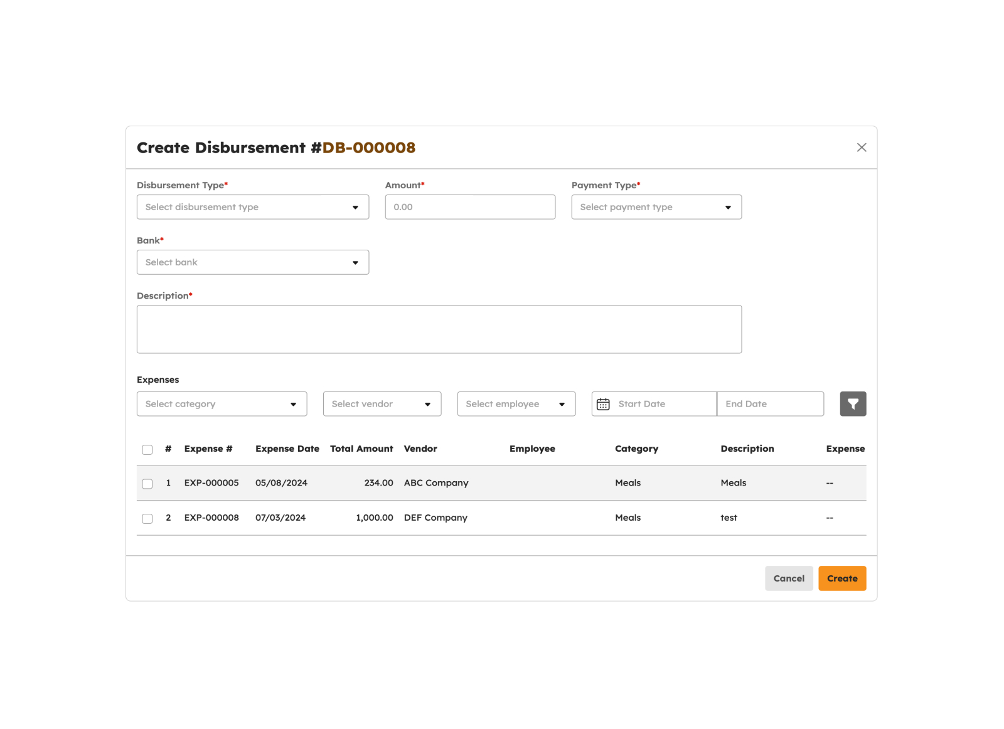
Task: Open the Select employee filter dropdown
Action: point(516,404)
